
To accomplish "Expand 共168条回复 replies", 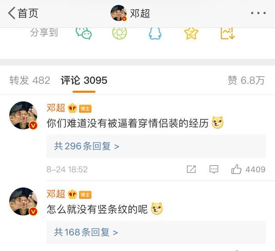I will (156, 232).
